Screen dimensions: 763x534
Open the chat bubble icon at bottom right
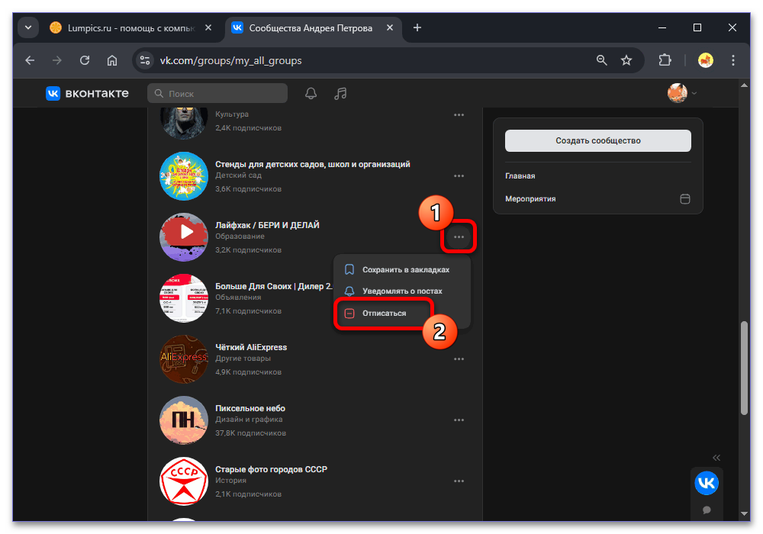click(x=707, y=510)
